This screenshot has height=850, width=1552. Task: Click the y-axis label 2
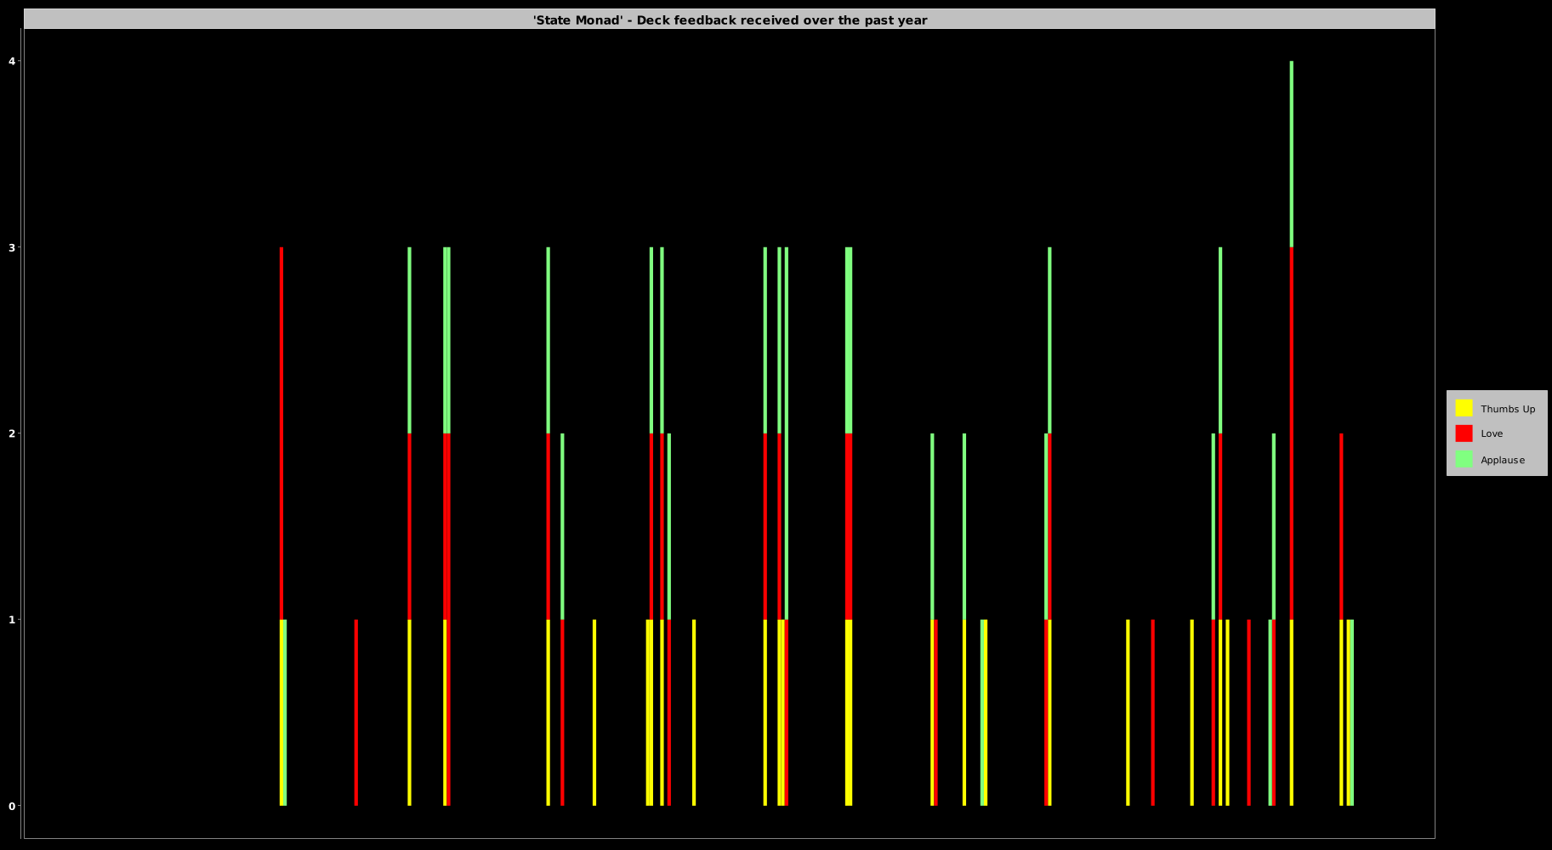tap(12, 433)
